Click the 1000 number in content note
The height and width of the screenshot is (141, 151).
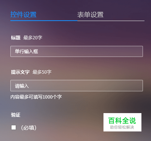(x=48, y=97)
